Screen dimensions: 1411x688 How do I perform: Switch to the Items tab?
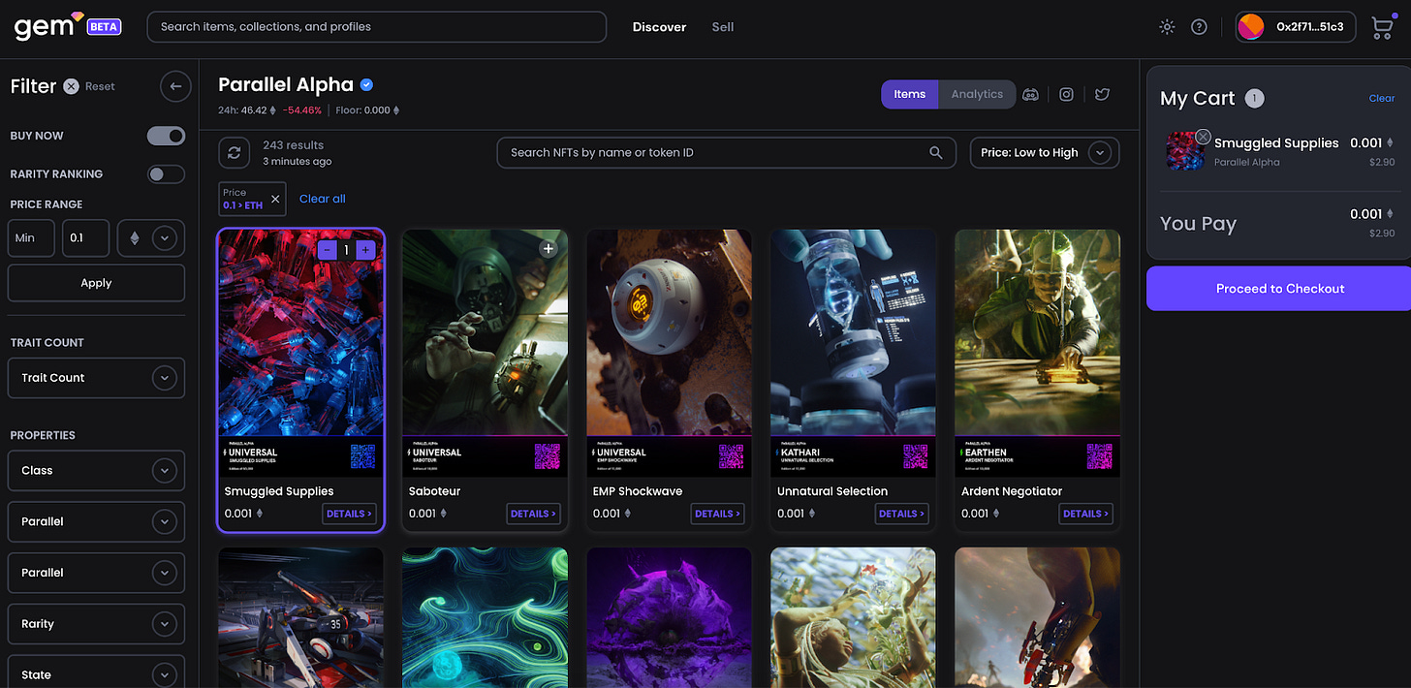(x=909, y=94)
